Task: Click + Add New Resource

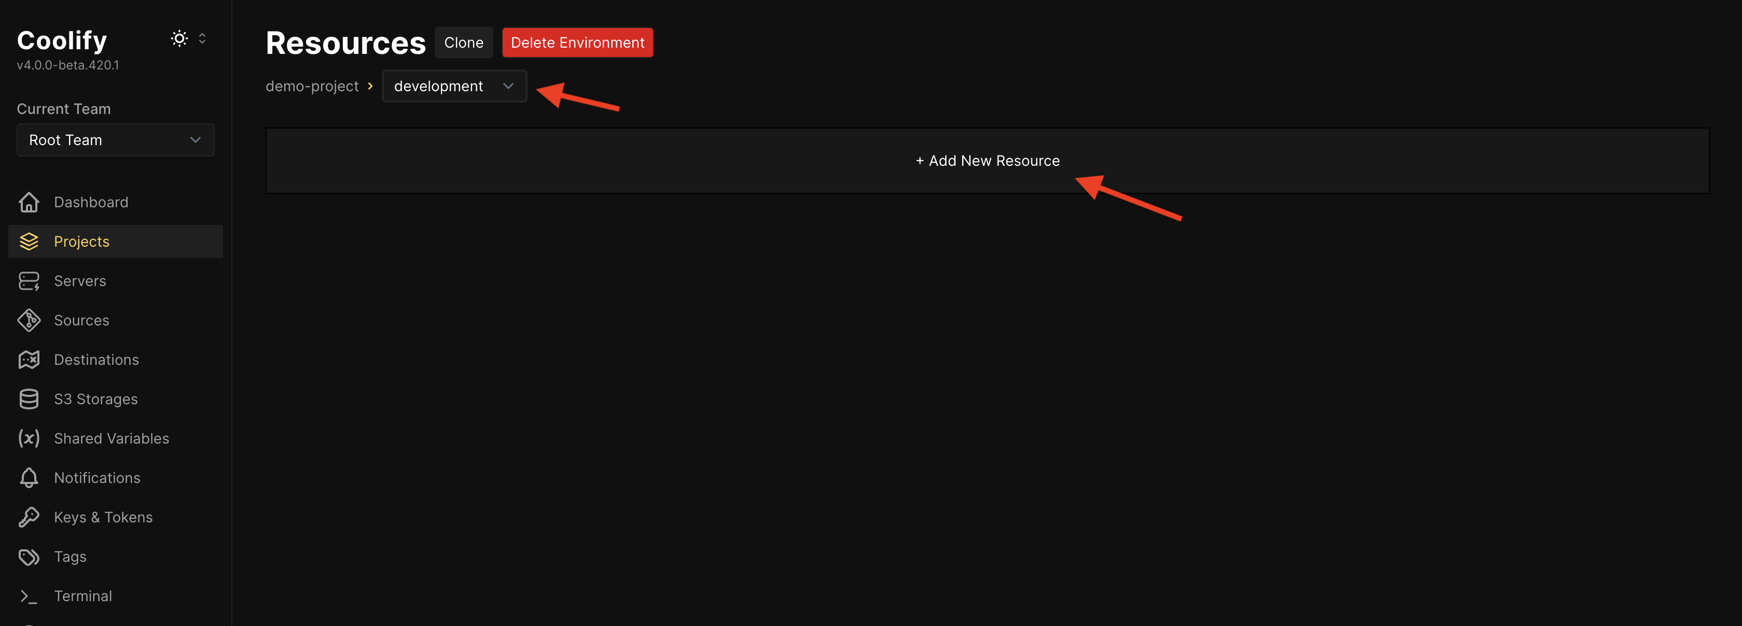Action: click(x=987, y=161)
